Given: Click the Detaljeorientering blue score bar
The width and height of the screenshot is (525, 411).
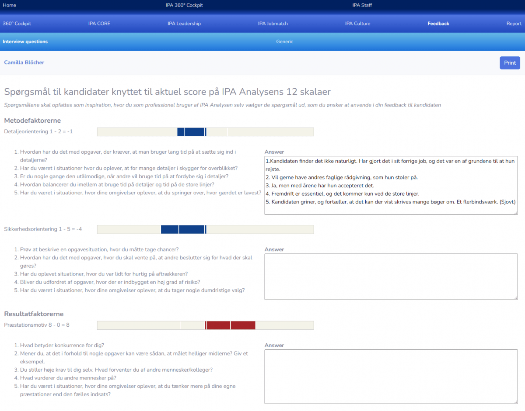Looking at the screenshot, I should coord(192,132).
